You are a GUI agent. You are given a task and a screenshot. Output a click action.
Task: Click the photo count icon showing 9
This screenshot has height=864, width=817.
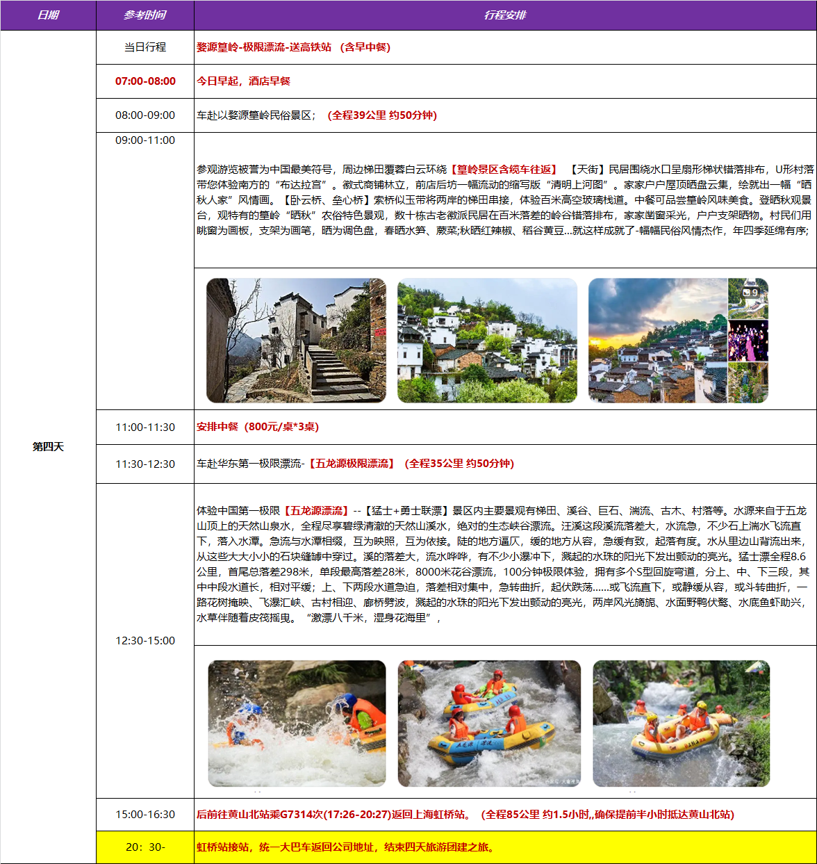pos(750,293)
